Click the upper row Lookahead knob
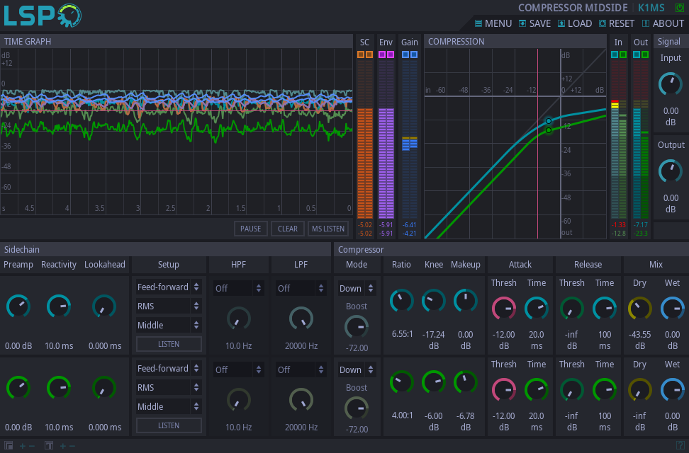689x453 pixels. [104, 306]
